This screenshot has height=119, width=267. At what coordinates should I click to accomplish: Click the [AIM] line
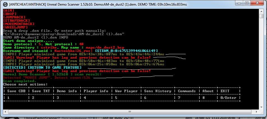(8, 11)
